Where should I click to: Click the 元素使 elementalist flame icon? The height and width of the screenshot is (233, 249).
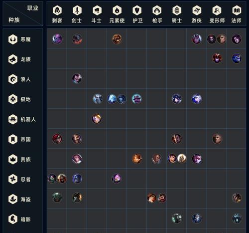(117, 10)
